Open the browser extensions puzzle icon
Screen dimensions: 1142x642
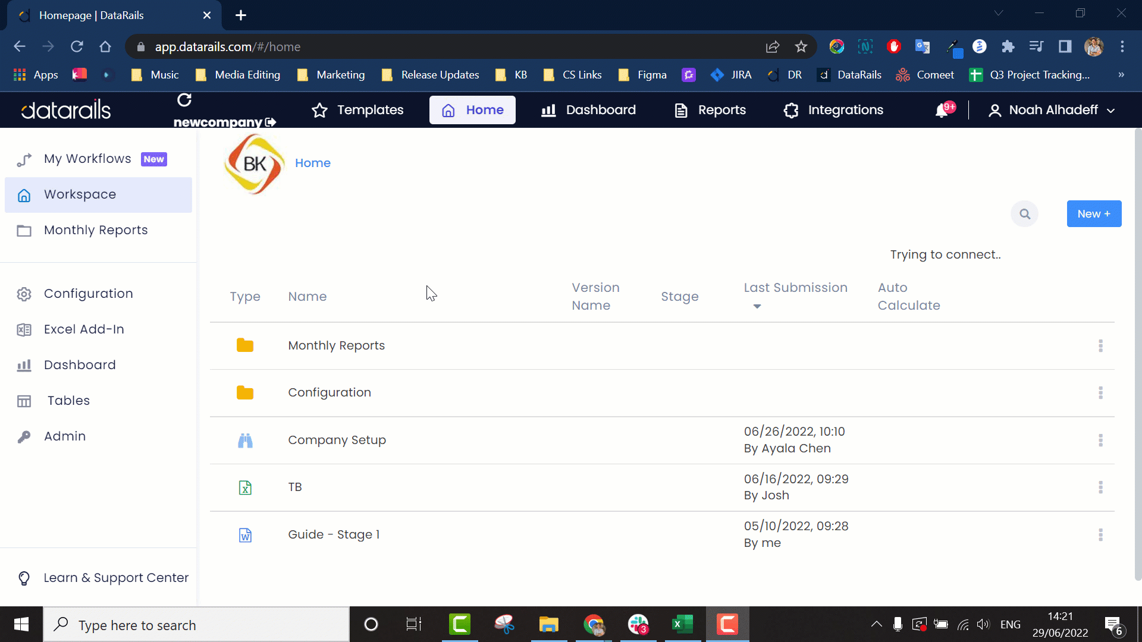coord(1008,46)
